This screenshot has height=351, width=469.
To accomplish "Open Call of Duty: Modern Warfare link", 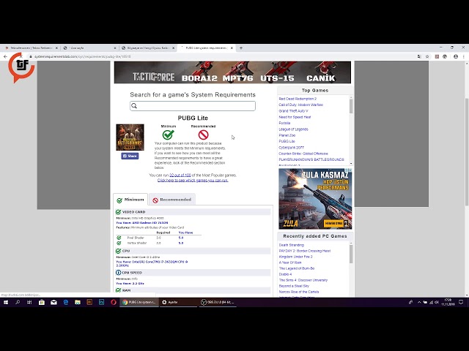I will [300, 105].
